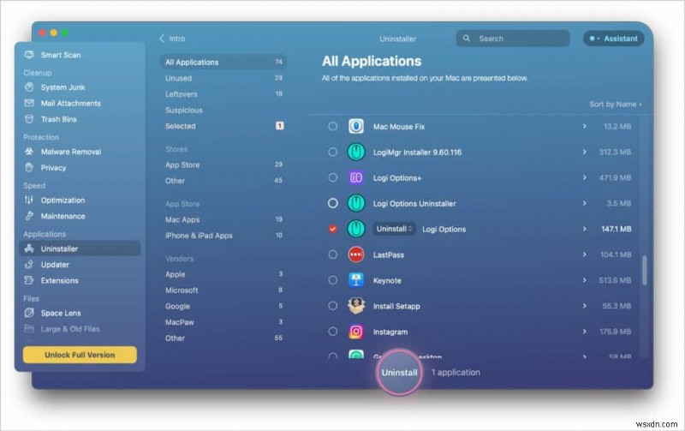Screen dimensions: 685x431
Task: Click the Install Setapp box icon
Action: [356, 306]
